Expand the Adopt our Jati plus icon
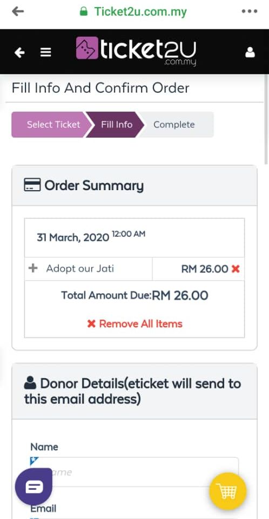Image resolution: width=269 pixels, height=519 pixels. (x=33, y=268)
